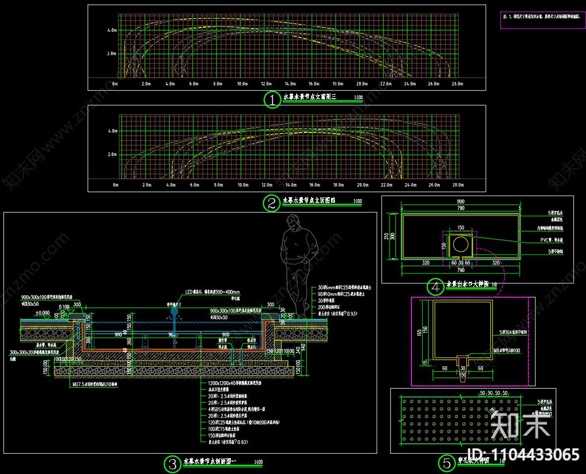Select the 800 width dimension label

click(x=460, y=202)
